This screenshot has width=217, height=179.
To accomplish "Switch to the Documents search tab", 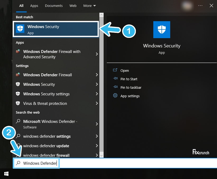I will pyautogui.click(x=54, y=6).
